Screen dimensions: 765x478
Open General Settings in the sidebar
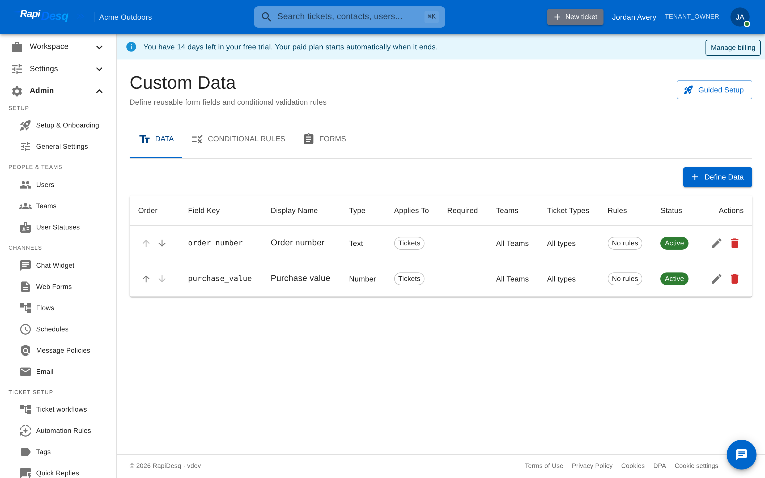(58, 146)
